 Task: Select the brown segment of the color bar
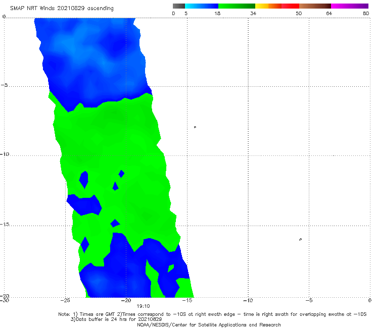(x=315, y=6)
